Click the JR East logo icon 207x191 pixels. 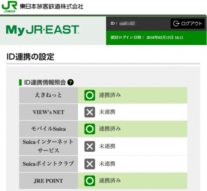(9, 7)
